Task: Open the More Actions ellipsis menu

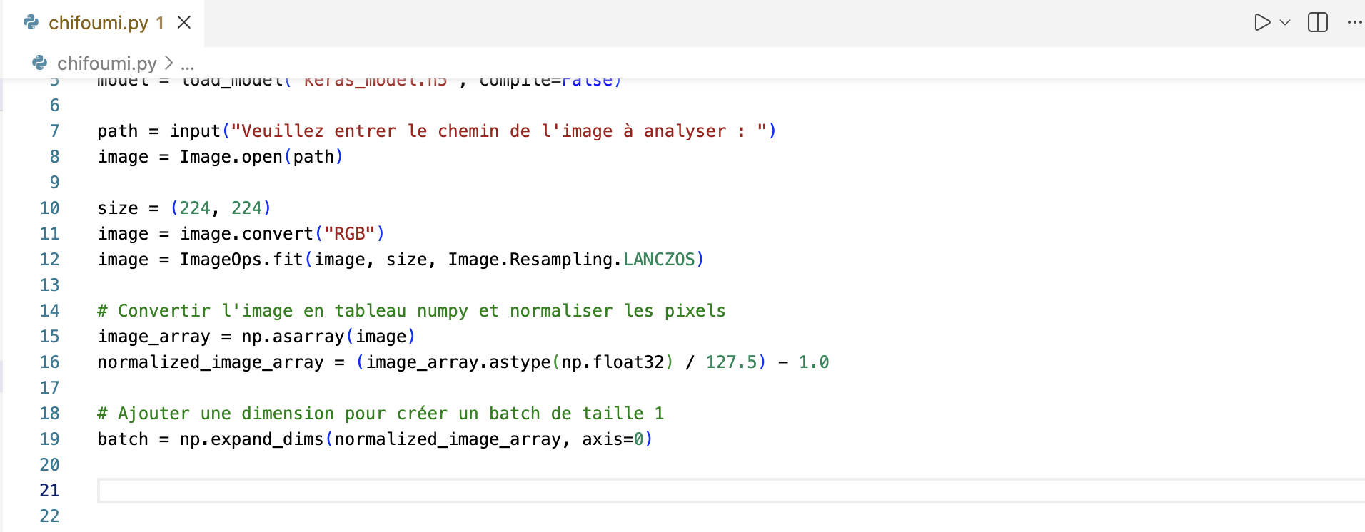Action: [x=1354, y=23]
